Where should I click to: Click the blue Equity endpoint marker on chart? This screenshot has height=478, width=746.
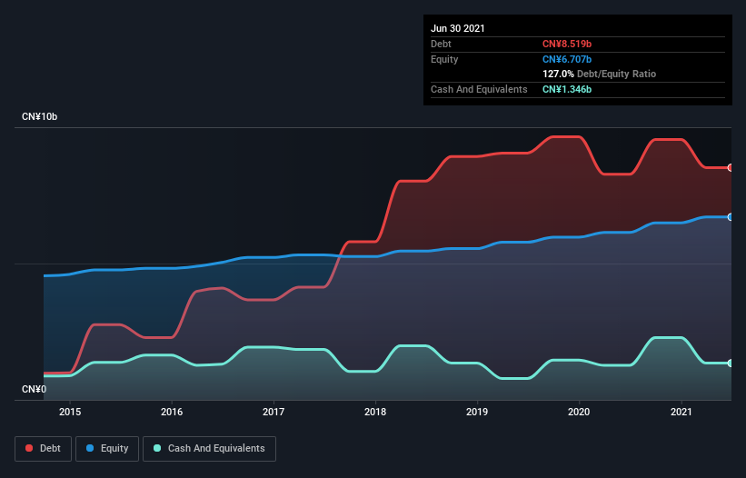pyautogui.click(x=730, y=217)
